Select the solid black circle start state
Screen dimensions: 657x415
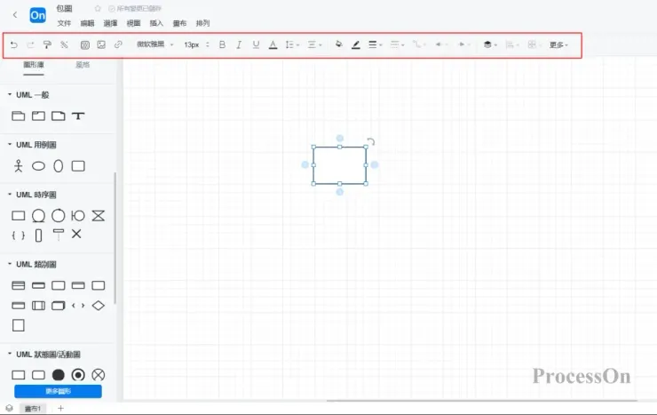[x=59, y=375]
